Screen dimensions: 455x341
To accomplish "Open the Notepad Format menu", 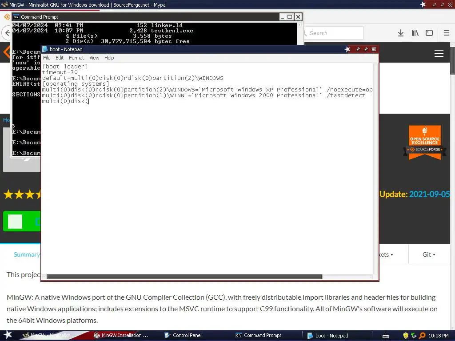I will coord(76,58).
